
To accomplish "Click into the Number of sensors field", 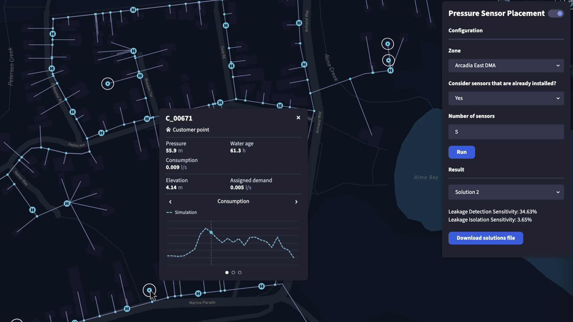I will tap(506, 132).
